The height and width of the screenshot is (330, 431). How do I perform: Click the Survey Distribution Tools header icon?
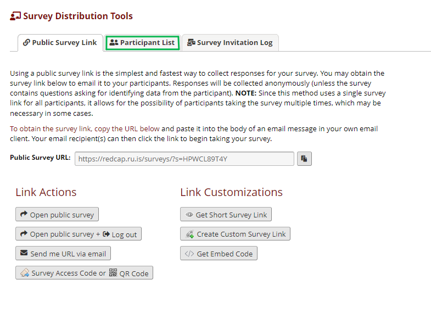click(15, 16)
